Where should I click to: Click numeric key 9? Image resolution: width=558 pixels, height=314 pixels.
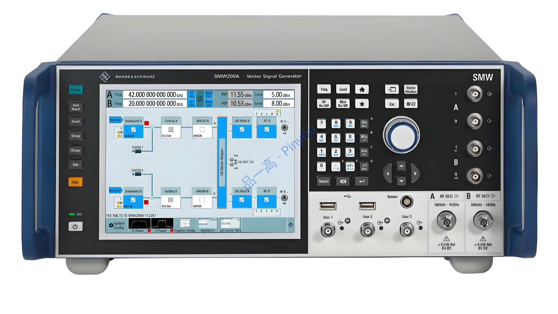pyautogui.click(x=350, y=123)
